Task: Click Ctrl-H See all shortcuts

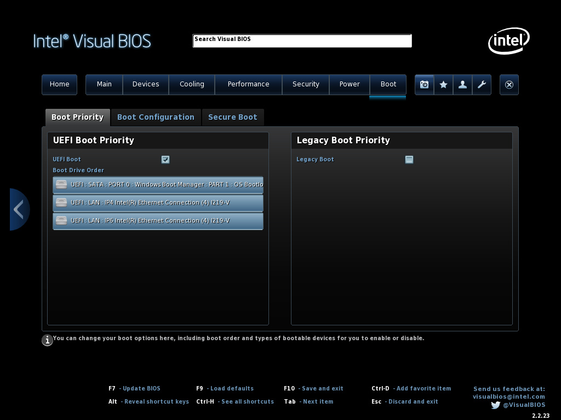Action: 235,401
